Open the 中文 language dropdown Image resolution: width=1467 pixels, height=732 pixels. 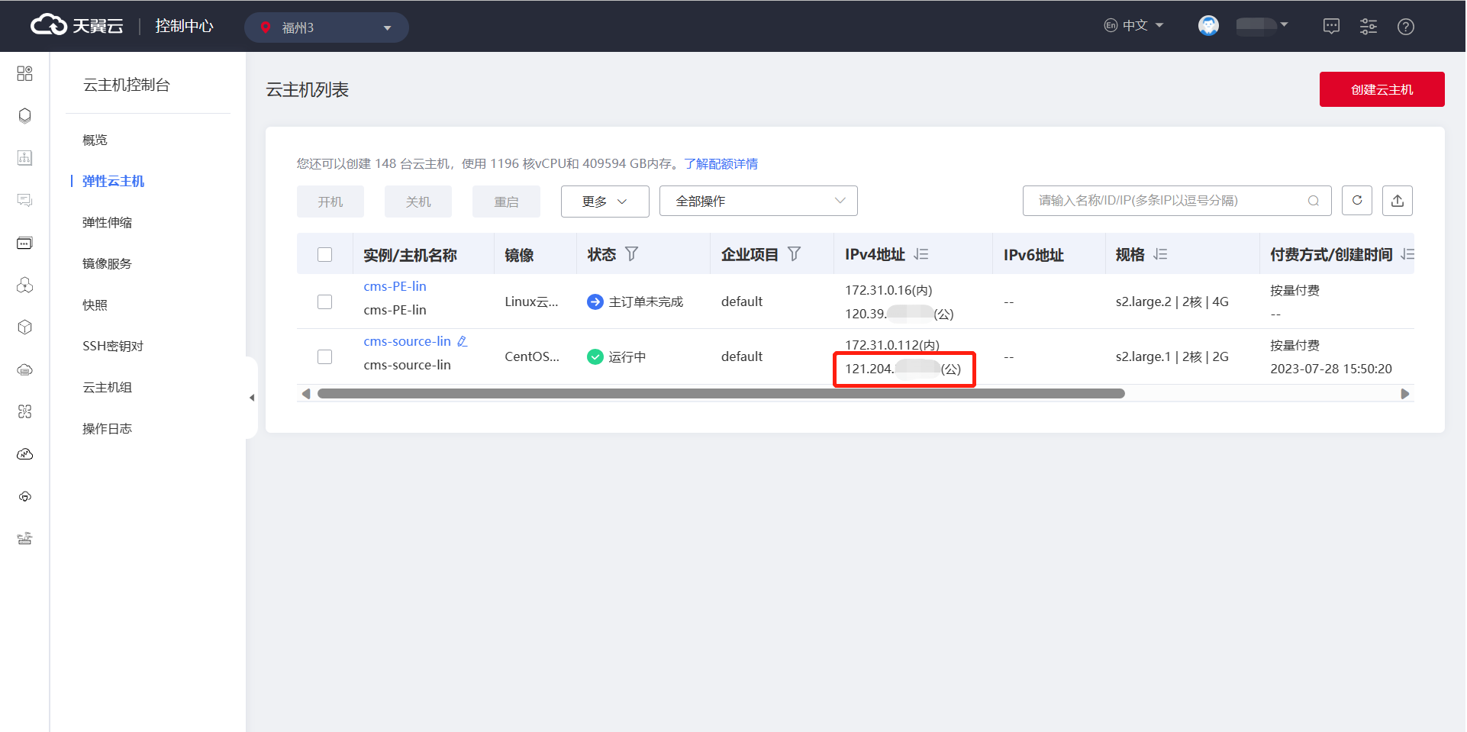tap(1133, 25)
